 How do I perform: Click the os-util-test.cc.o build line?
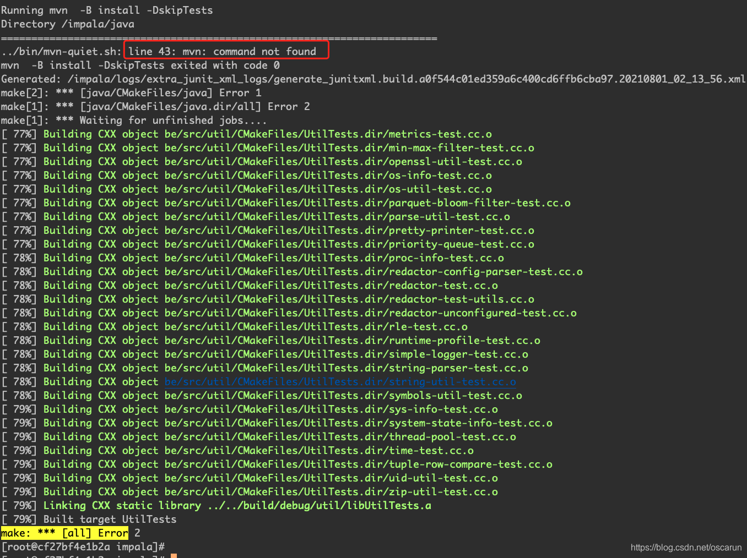coord(247,189)
